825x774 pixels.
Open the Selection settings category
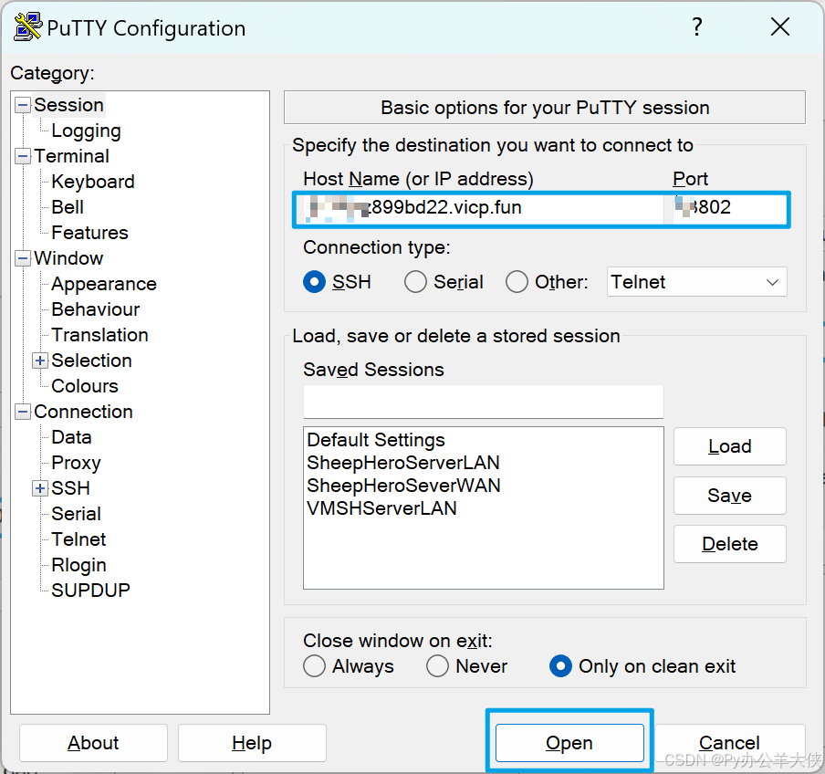[91, 361]
